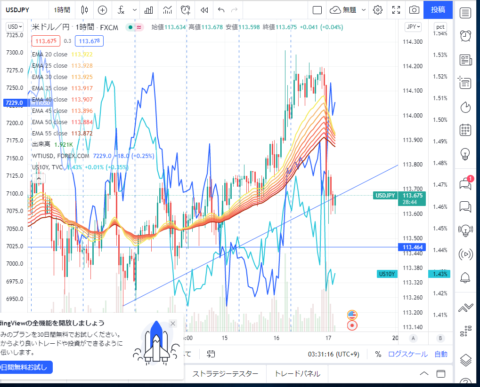
Task: Open chart settings gear
Action: [378, 10]
